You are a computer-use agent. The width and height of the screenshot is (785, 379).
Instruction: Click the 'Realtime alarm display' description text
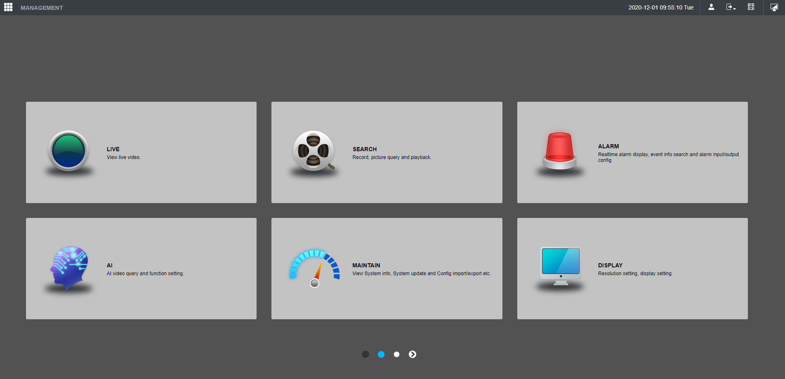(x=668, y=157)
